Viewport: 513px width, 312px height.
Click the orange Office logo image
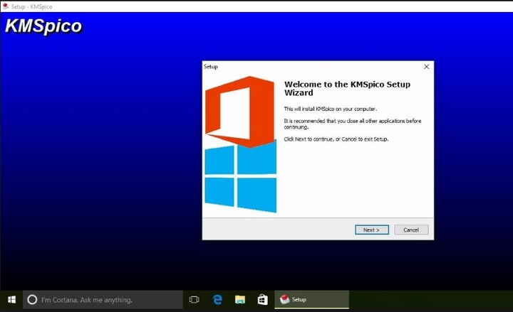pyautogui.click(x=240, y=112)
